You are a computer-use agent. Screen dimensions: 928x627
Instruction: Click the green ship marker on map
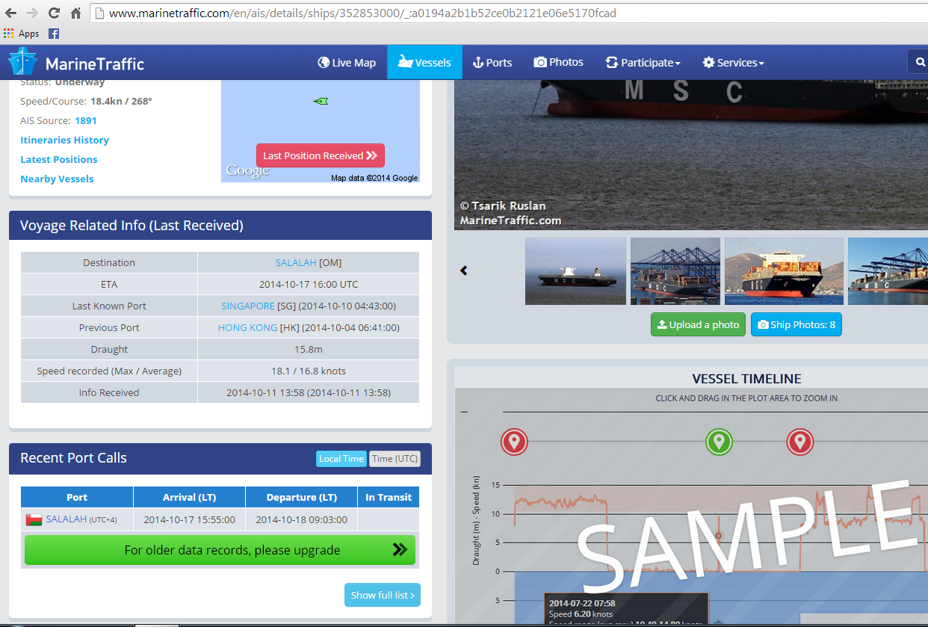click(x=321, y=101)
